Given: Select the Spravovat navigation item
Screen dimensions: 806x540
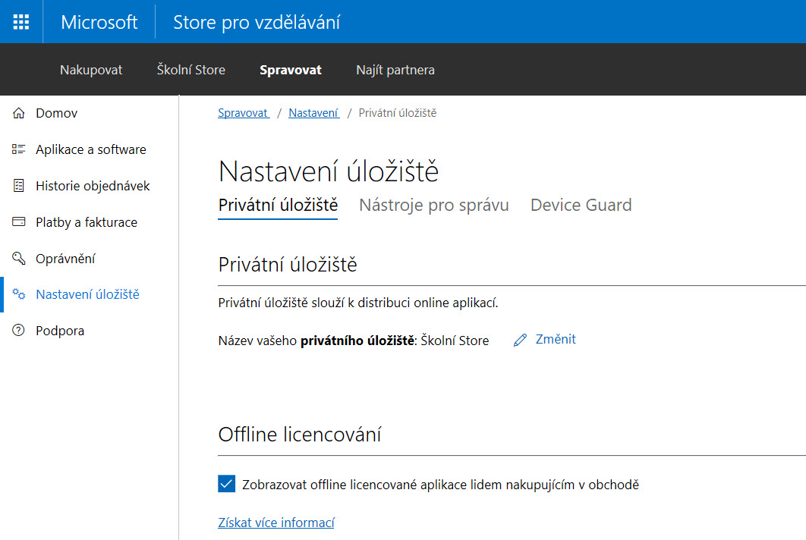Looking at the screenshot, I should (291, 70).
